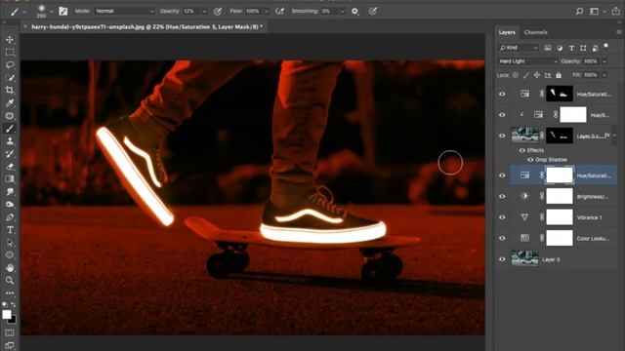
Task: Select the Pen tool
Action: (10, 217)
